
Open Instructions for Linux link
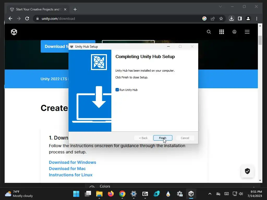pyautogui.click(x=70, y=175)
